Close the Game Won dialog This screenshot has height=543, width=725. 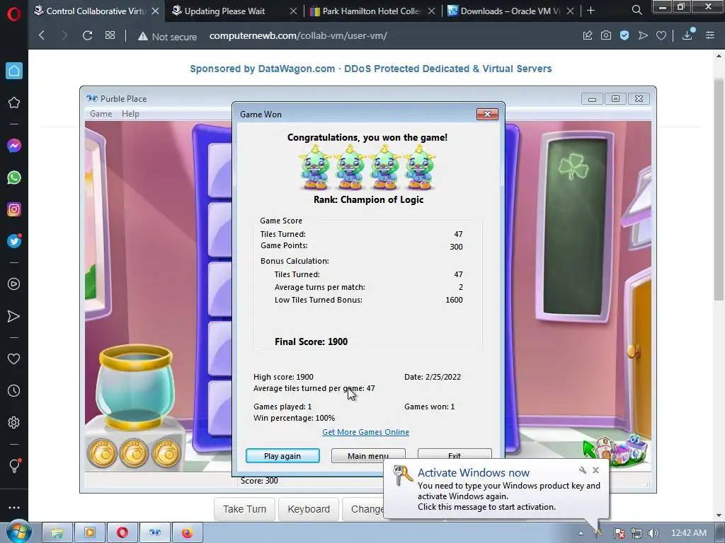pos(487,114)
